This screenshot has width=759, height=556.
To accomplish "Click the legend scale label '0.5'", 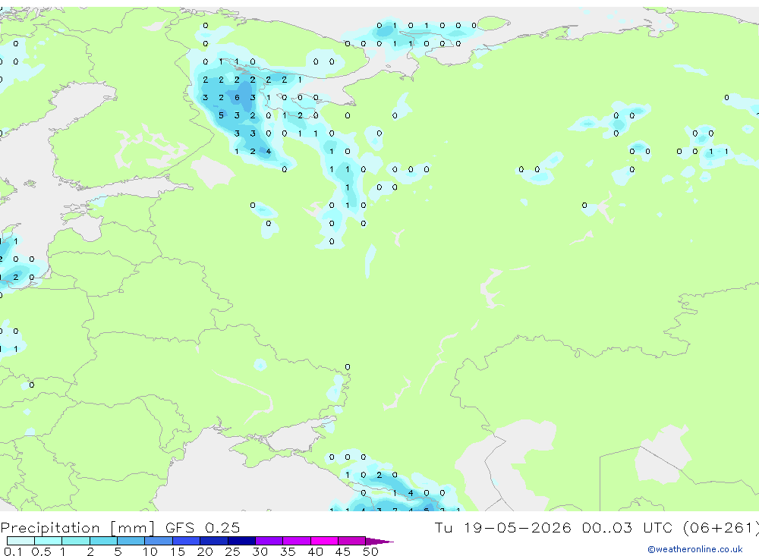I will click(41, 551).
